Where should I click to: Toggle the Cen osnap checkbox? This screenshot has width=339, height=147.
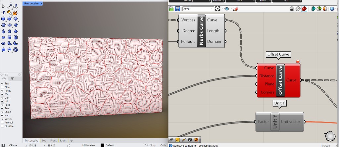coord(2,98)
